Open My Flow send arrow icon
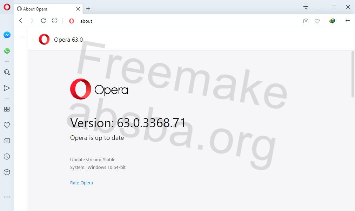Viewport: 355px width, 211px height. (7, 88)
